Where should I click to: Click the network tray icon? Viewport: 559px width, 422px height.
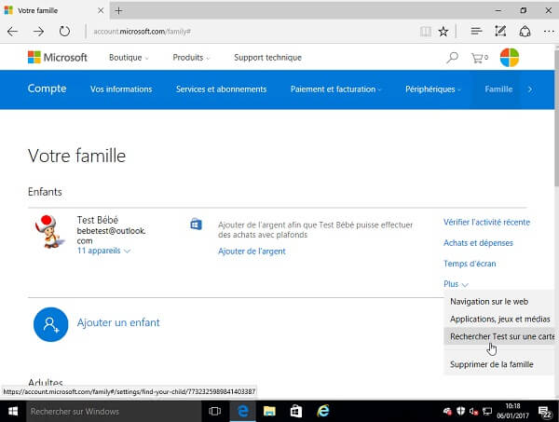(486, 412)
